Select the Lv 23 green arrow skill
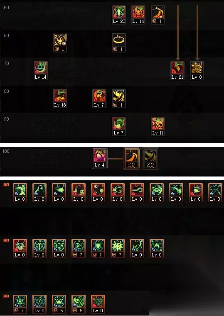Screen dimensions: 224x316 pos(119,15)
